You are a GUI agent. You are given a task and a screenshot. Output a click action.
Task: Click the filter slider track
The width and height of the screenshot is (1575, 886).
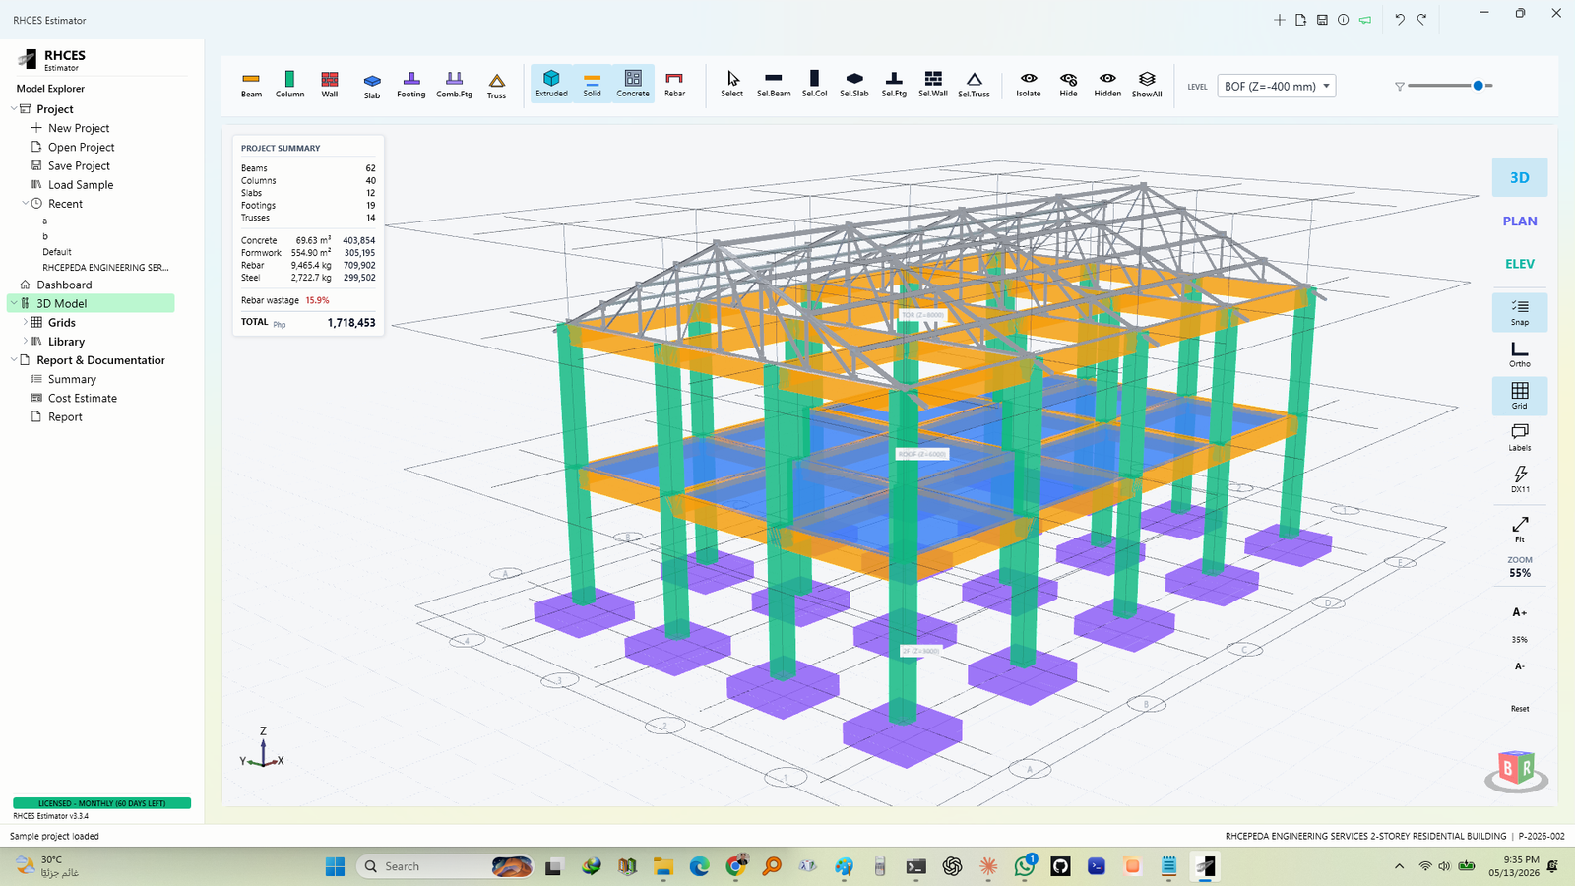point(1450,86)
